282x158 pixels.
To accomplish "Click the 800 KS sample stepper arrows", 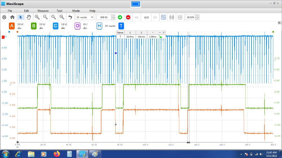I will click(x=113, y=17).
